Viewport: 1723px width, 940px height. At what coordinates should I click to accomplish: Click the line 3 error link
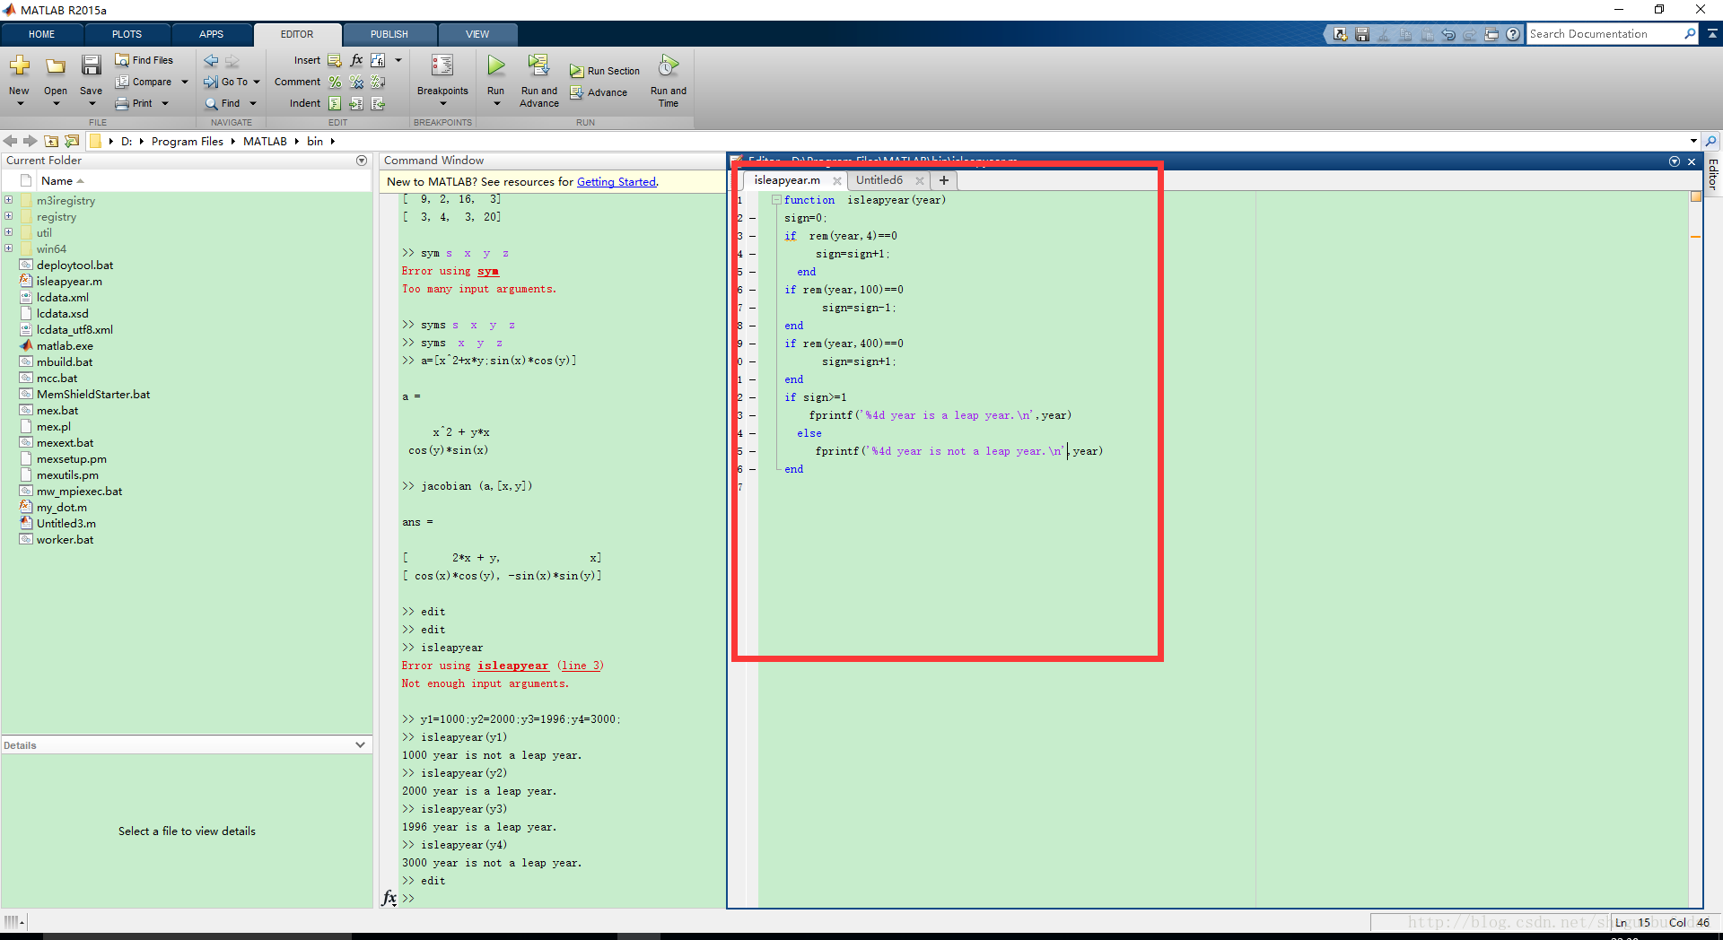[x=580, y=666]
